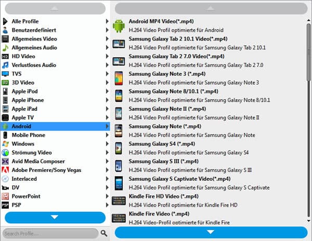312x241 pixels.
Task: Choose Kindle Fire Video (*.mp4) profile
Action: coord(209,218)
